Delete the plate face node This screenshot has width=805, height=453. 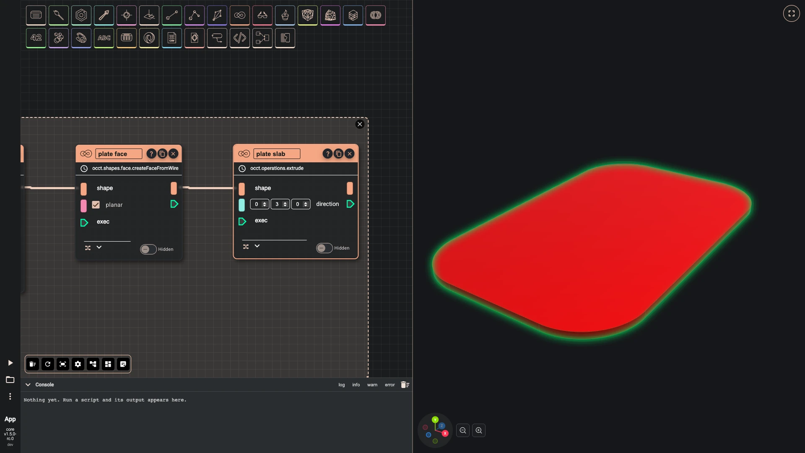point(173,154)
